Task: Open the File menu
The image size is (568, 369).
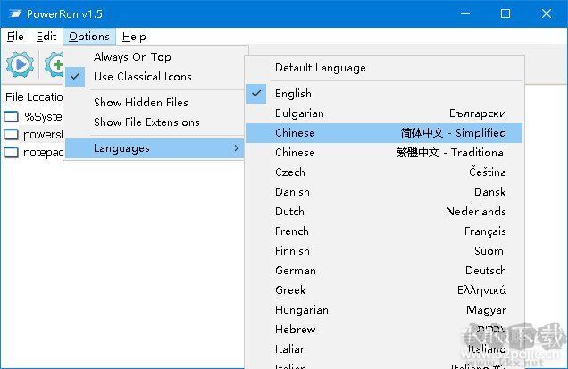Action: 15,37
